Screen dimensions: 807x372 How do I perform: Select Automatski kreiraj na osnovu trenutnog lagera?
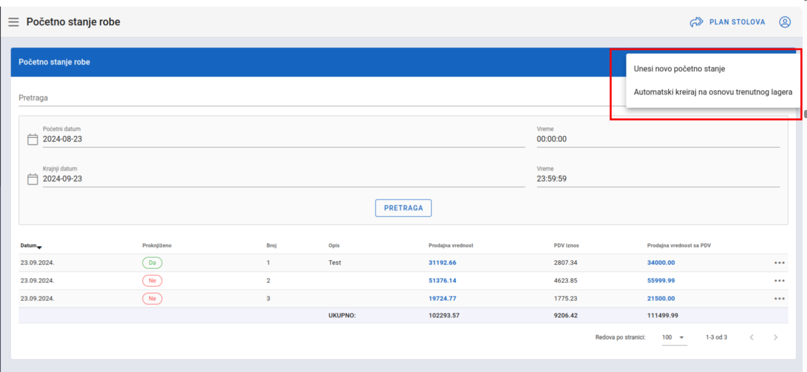[713, 92]
